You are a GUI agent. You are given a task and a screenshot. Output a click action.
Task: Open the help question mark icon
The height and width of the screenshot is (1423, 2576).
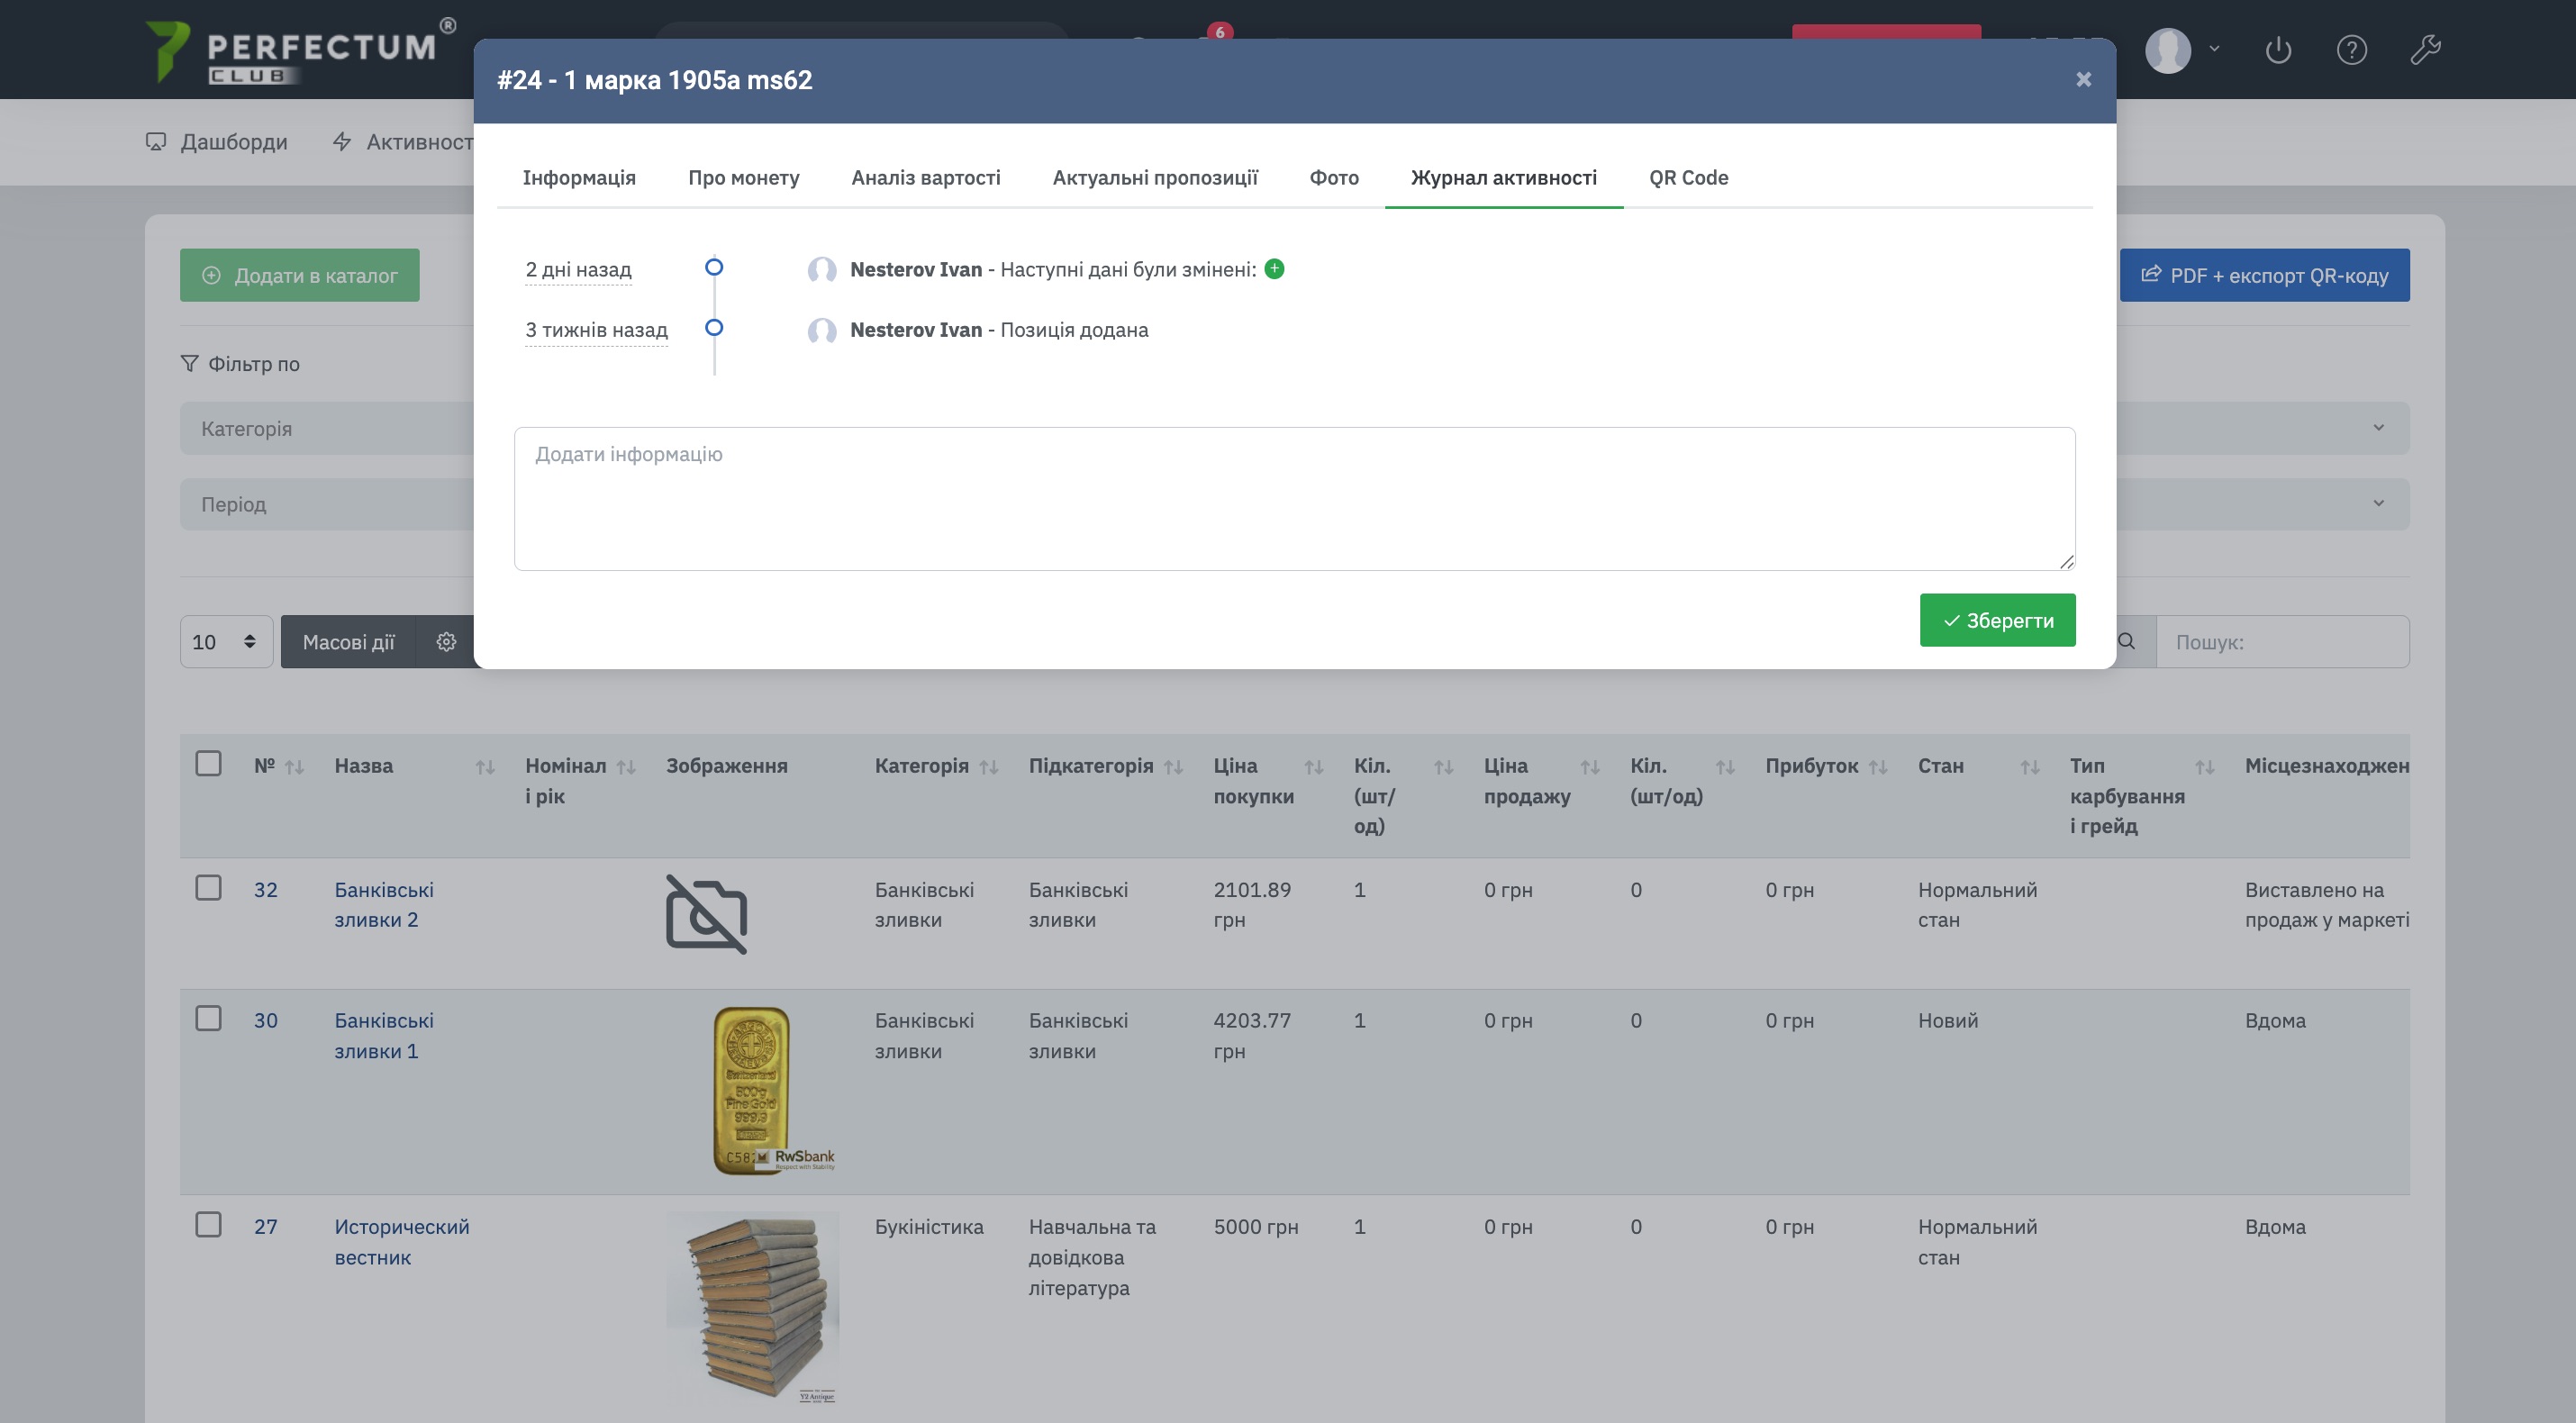(x=2351, y=49)
